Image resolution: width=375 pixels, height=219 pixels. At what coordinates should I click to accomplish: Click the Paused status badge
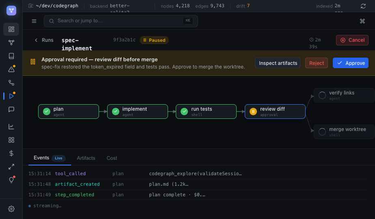click(154, 40)
